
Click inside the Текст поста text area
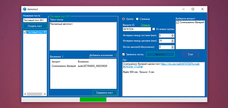coord(83,36)
